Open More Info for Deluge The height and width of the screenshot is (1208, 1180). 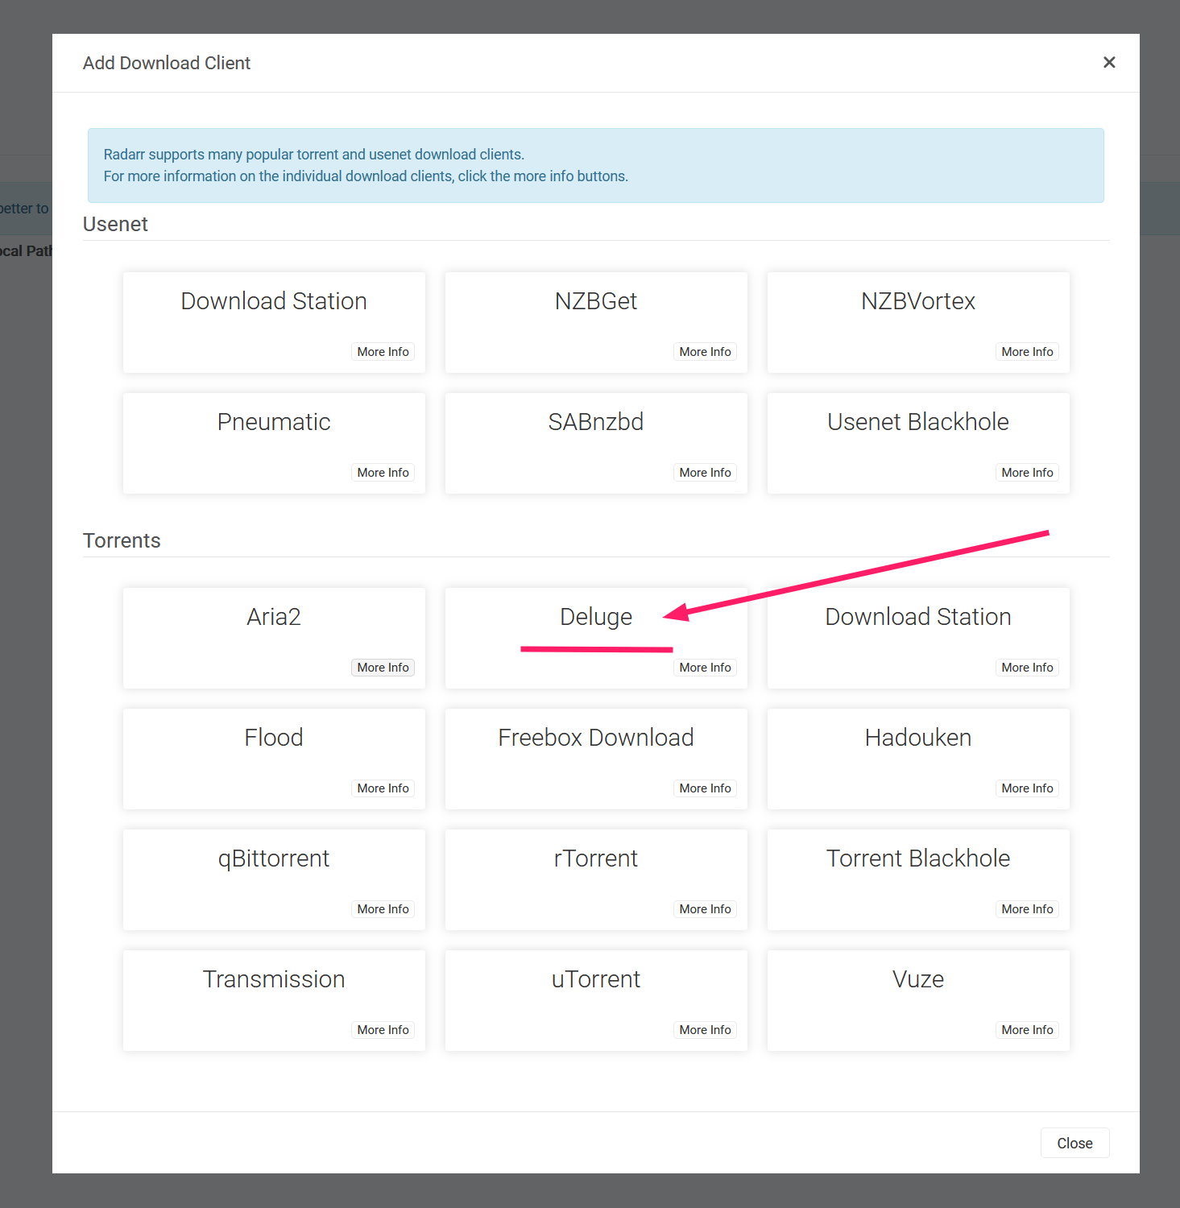pos(705,668)
